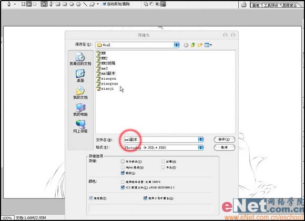Open My Documents in sidebar
The width and height of the screenshot is (305, 221).
coord(80,93)
